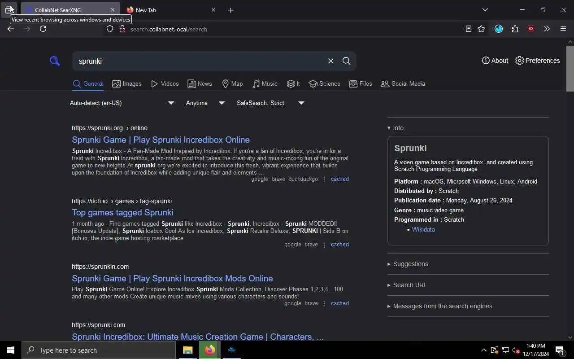The width and height of the screenshot is (574, 359).
Task: Open the notifications action center
Action: (x=560, y=350)
